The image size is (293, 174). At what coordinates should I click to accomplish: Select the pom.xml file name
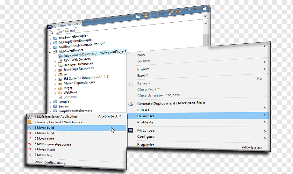pyautogui.click(x=70, y=97)
